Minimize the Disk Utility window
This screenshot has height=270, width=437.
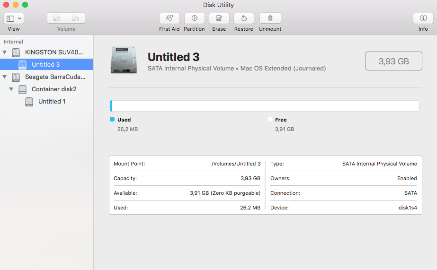pyautogui.click(x=16, y=5)
